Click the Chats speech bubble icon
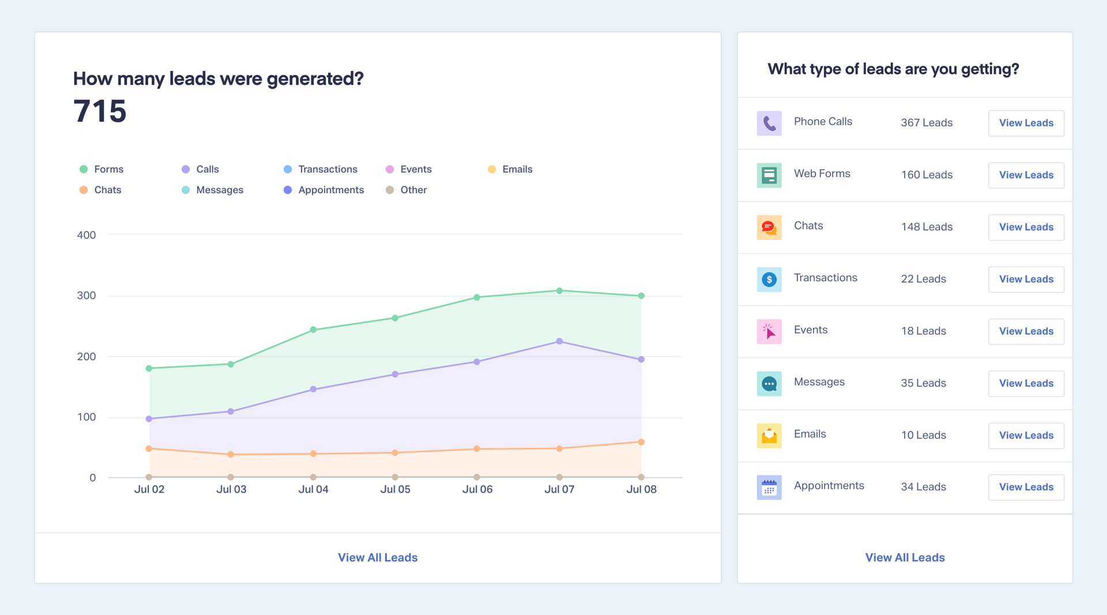 coord(769,227)
